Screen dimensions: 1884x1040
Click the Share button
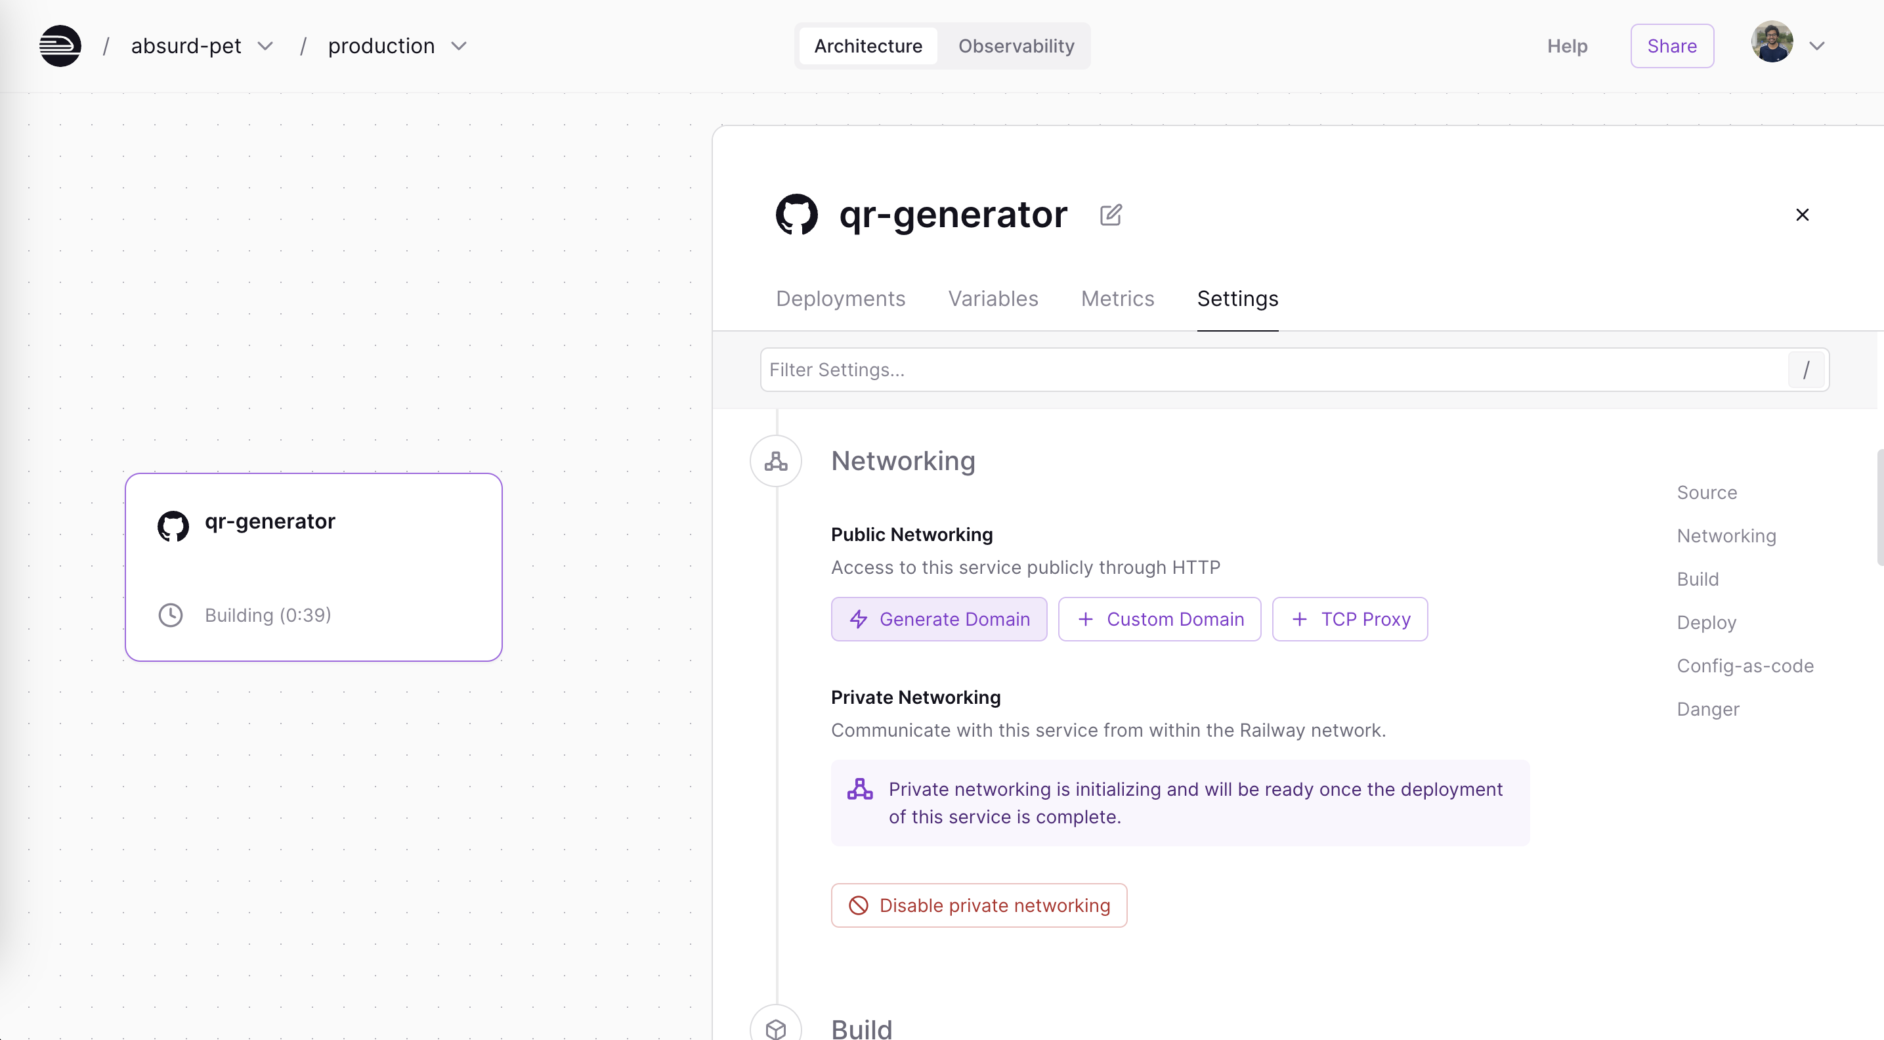pos(1673,45)
